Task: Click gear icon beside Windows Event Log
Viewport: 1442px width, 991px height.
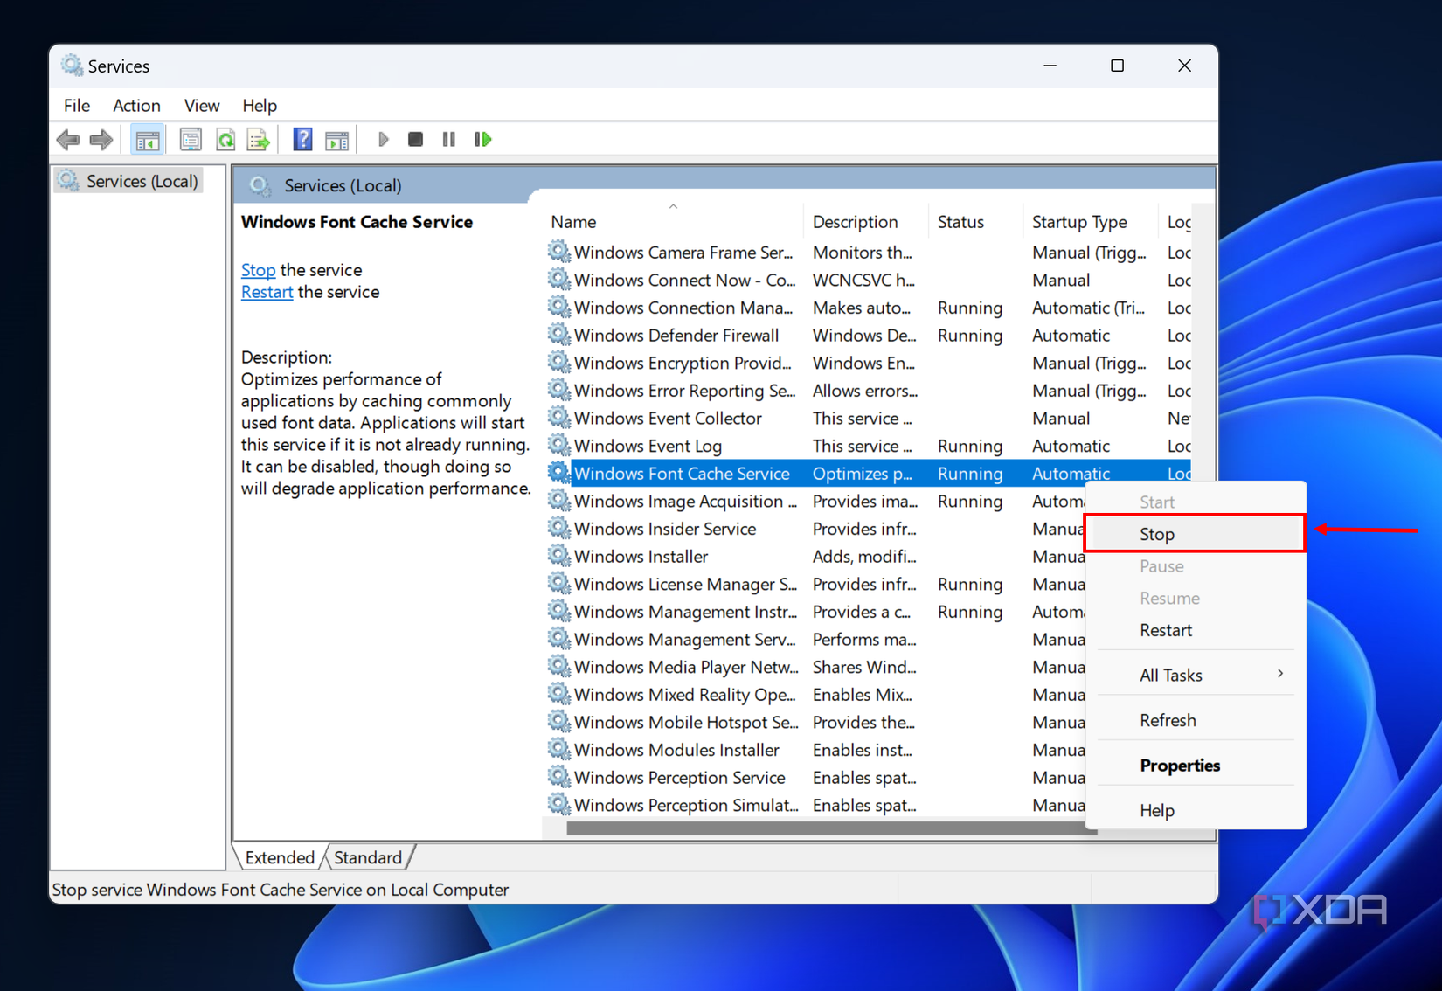Action: point(559,446)
